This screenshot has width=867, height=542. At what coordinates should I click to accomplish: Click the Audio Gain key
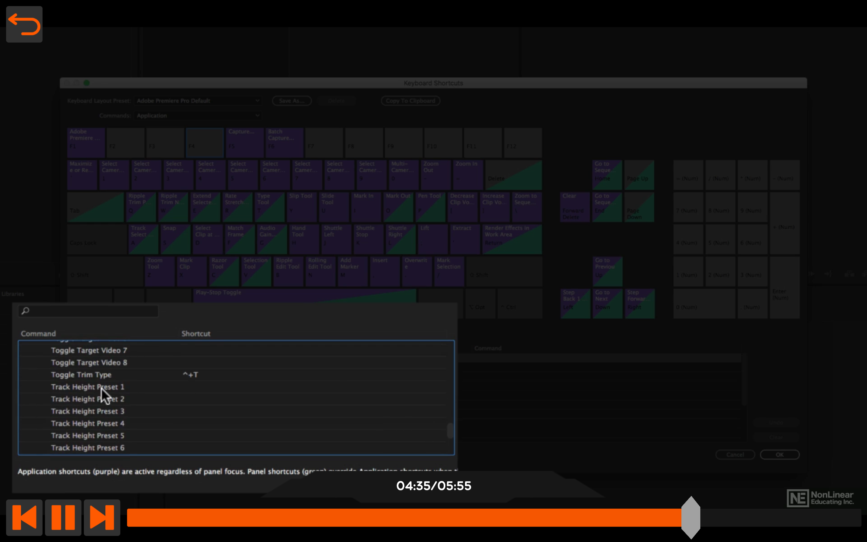point(272,239)
